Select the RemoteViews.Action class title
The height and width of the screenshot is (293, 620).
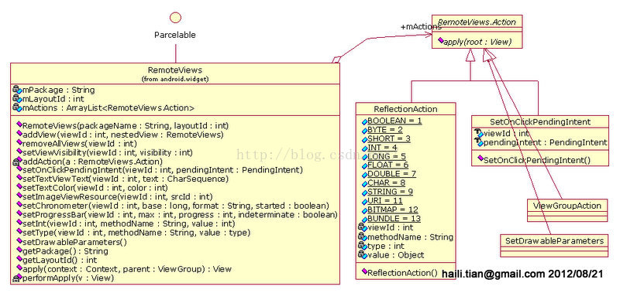pos(477,22)
